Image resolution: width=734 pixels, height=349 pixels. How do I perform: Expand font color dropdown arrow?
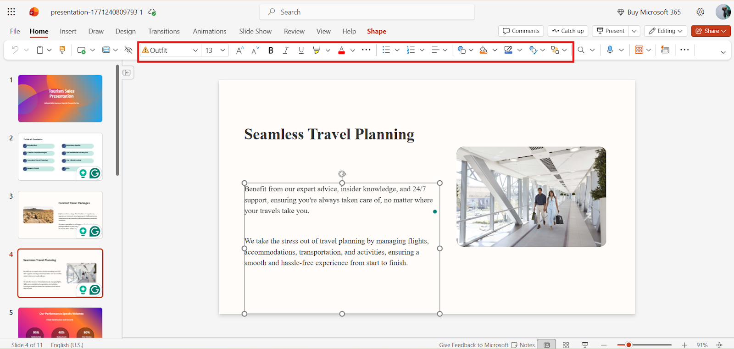click(353, 50)
